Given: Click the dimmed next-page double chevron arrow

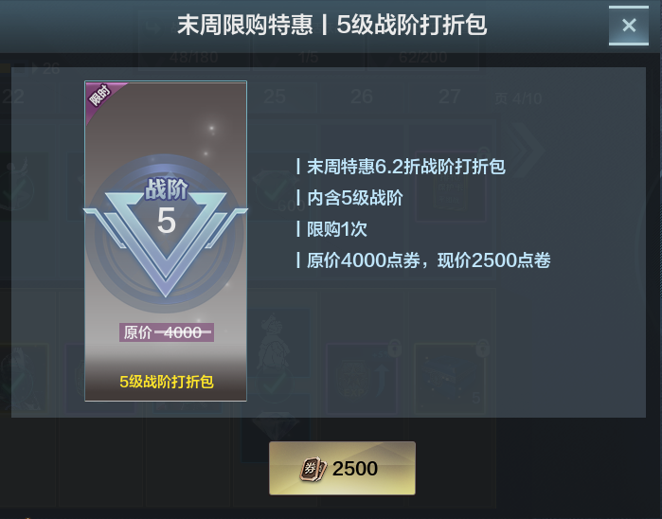Looking at the screenshot, I should [x=525, y=150].
